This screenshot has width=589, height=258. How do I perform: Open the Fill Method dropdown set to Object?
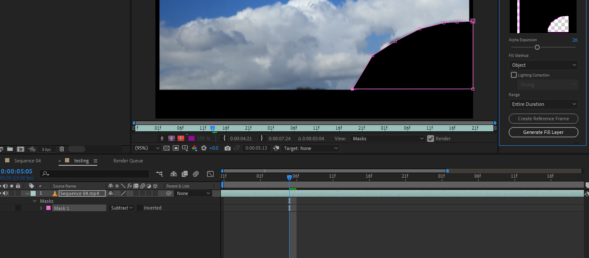(543, 65)
